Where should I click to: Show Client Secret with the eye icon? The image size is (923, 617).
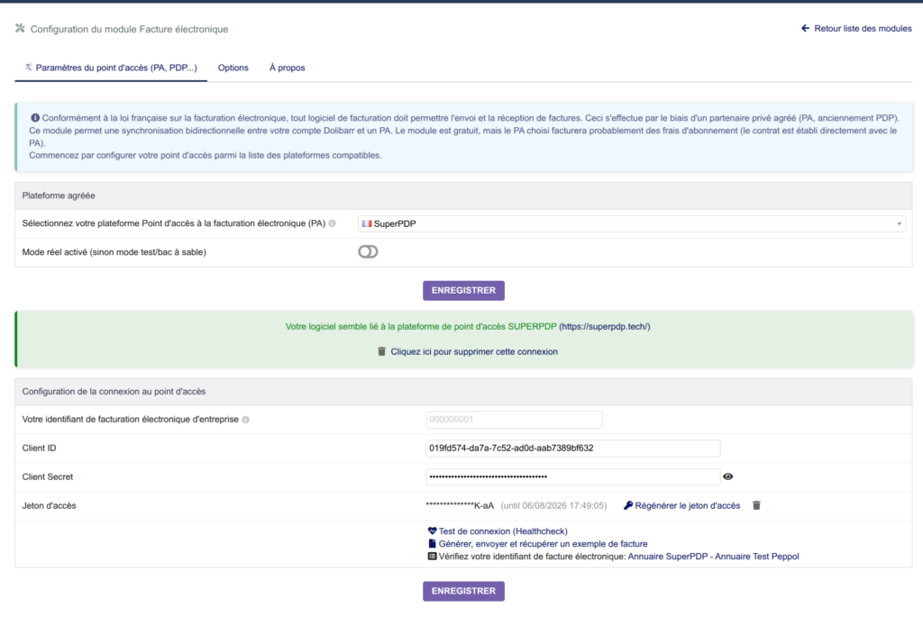pyautogui.click(x=728, y=476)
